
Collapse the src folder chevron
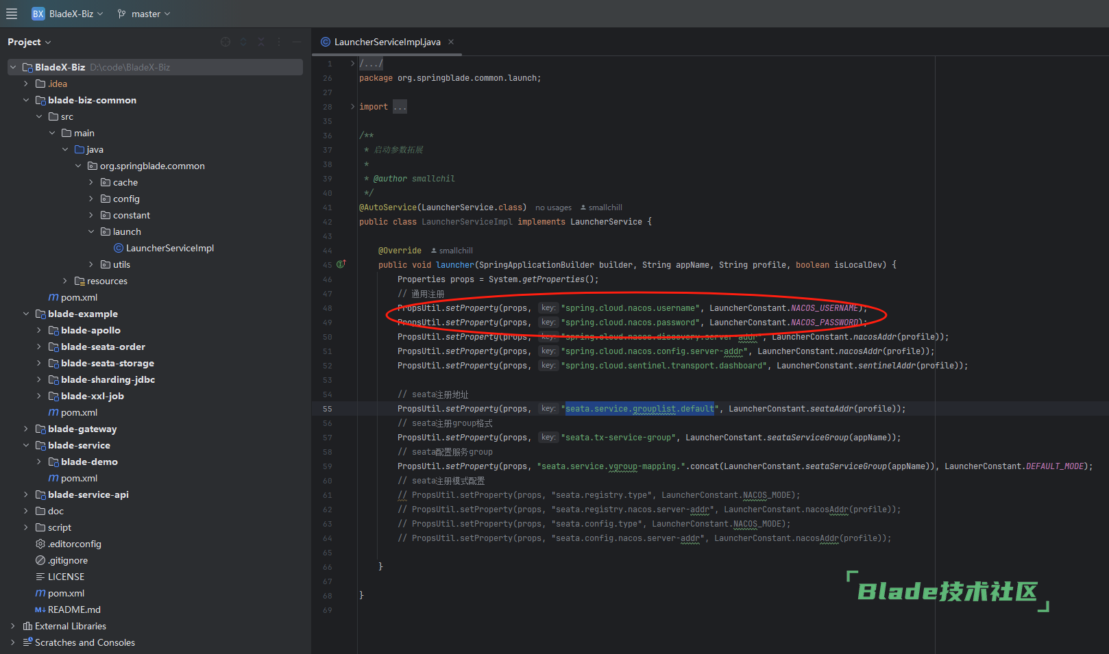pos(39,116)
